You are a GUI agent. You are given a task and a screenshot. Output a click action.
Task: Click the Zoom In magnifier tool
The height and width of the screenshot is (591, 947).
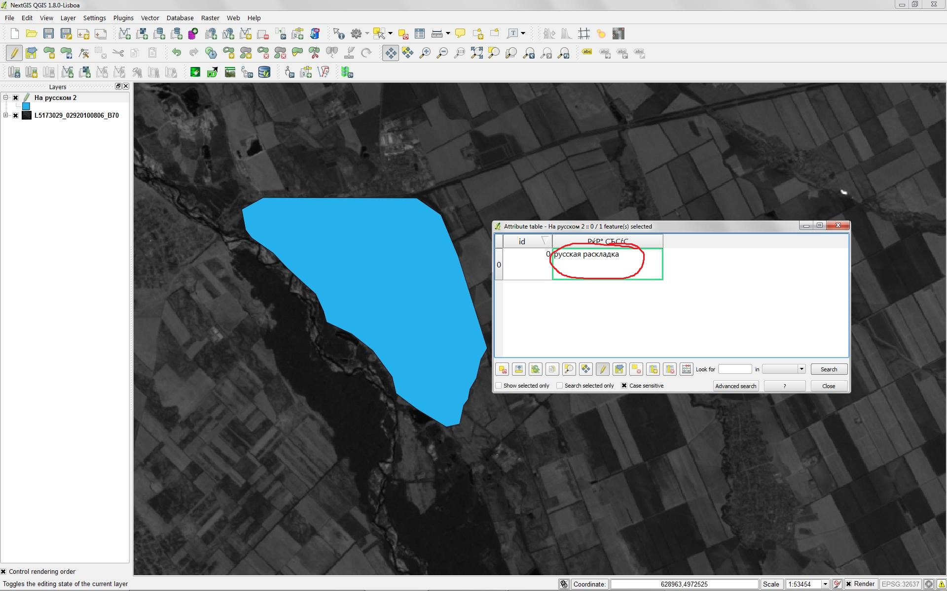click(x=425, y=53)
